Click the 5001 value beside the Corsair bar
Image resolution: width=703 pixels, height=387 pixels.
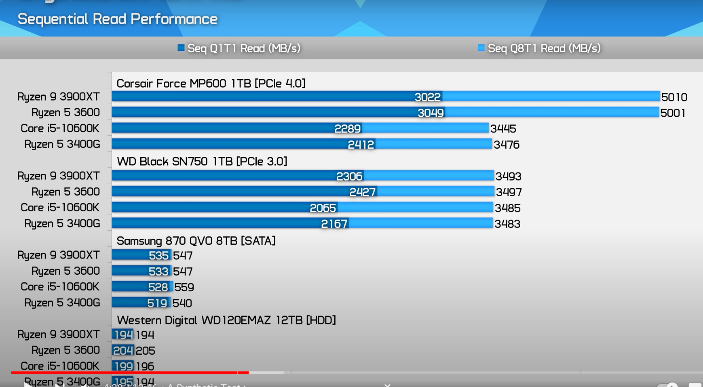pos(673,113)
